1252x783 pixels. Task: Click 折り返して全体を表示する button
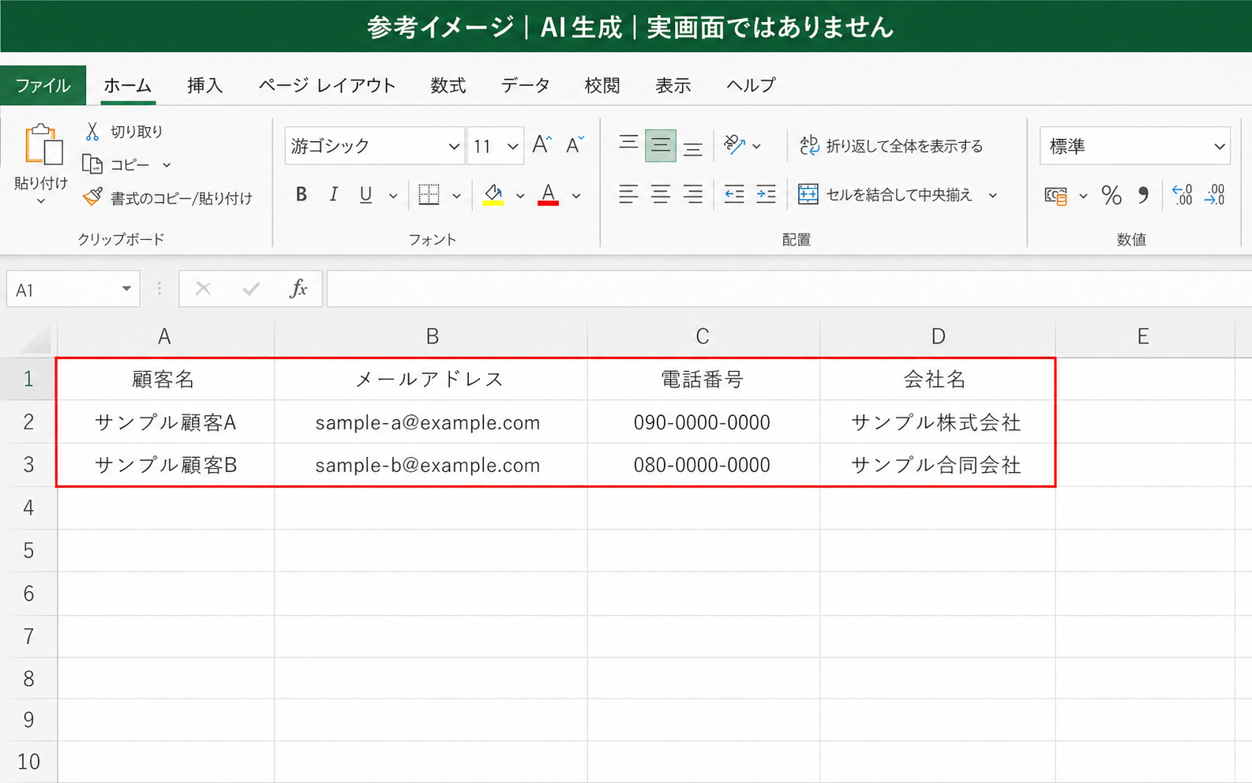click(891, 146)
